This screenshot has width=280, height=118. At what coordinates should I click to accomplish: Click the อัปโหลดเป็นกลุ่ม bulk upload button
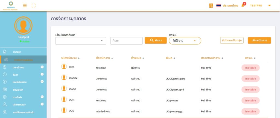click(x=232, y=40)
